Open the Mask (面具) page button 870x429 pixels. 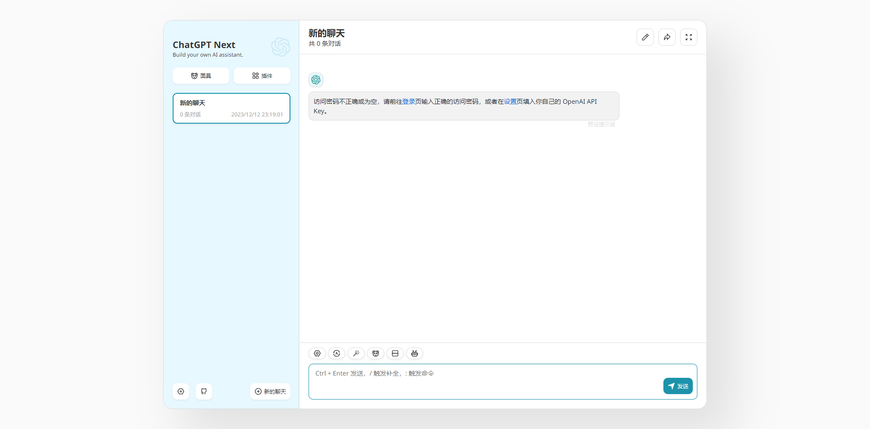[x=201, y=76]
